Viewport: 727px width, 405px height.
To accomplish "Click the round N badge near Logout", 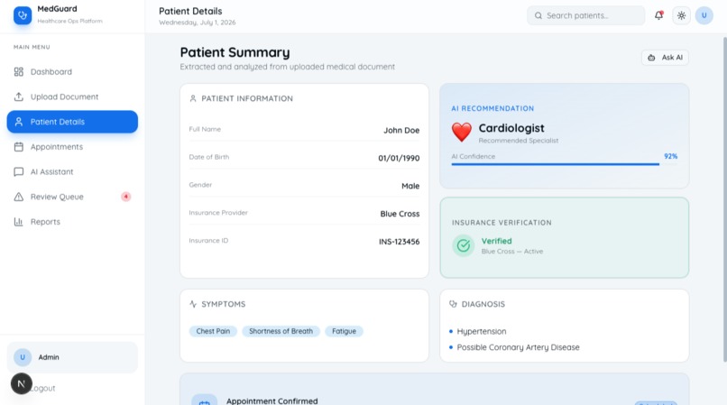I will coord(22,383).
